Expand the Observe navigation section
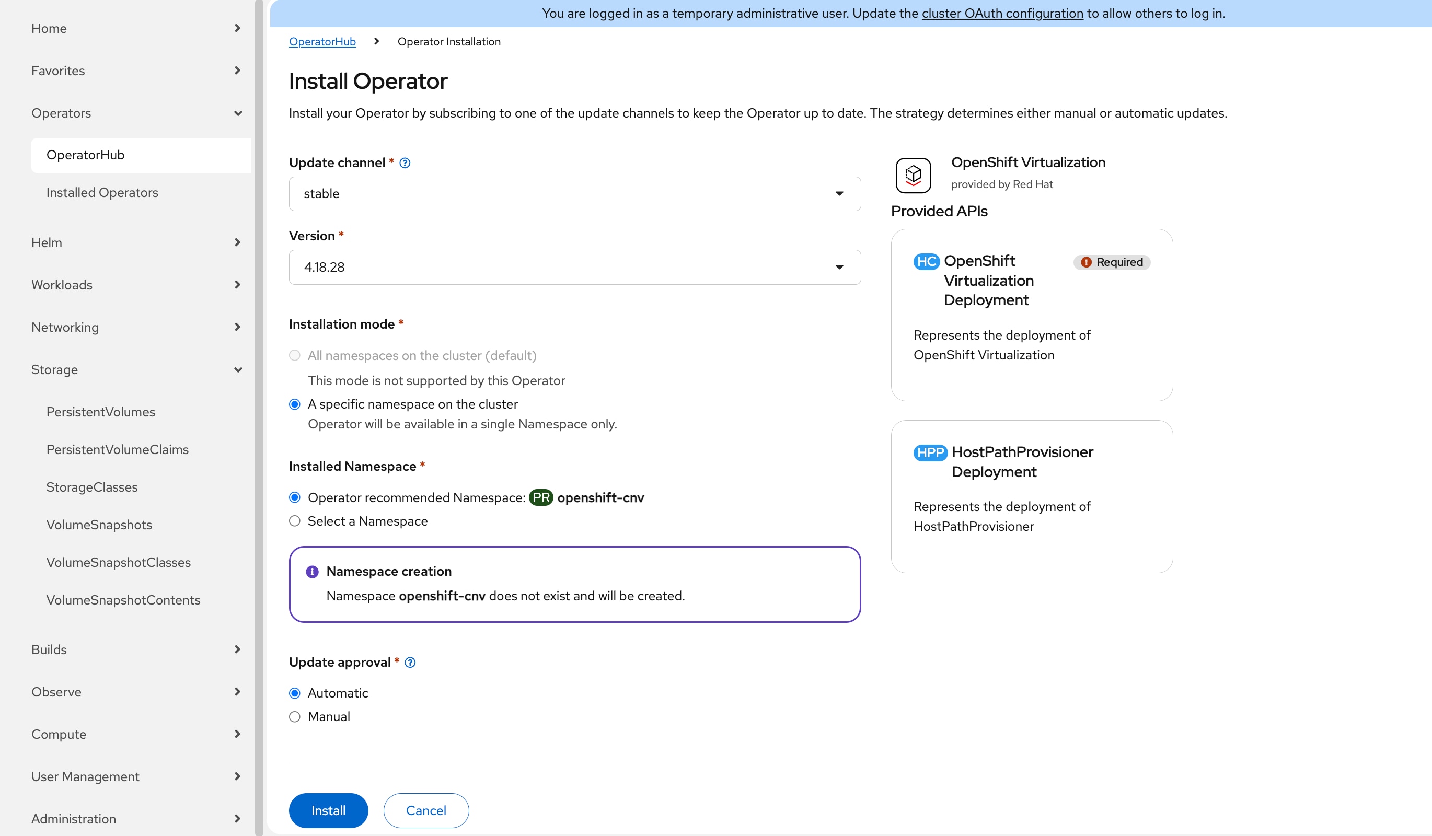Screen dimensions: 1432x836 136,692
